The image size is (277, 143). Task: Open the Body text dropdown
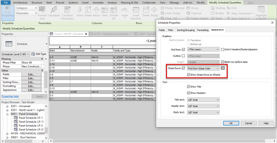[x=203, y=113]
